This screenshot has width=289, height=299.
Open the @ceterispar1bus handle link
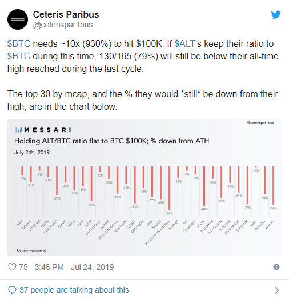[x=63, y=25]
